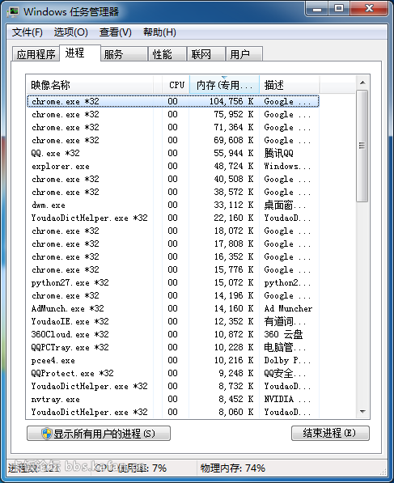Select the QQProtect.exe *32 process
The image size is (394, 483).
173,373
